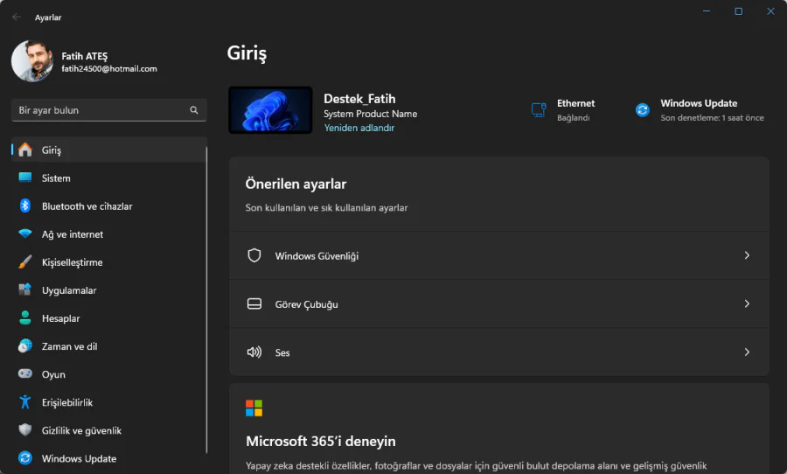This screenshot has width=787, height=474.
Task: Click the Uygulamalar apps icon
Action: tap(25, 289)
